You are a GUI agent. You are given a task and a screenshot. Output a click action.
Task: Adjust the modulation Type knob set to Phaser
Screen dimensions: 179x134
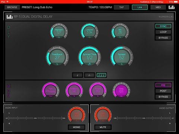[x=50, y=90]
